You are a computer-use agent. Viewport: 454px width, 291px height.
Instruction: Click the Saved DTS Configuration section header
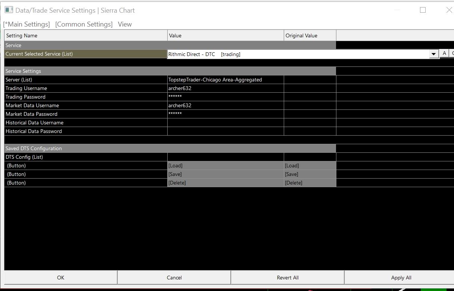[170, 148]
